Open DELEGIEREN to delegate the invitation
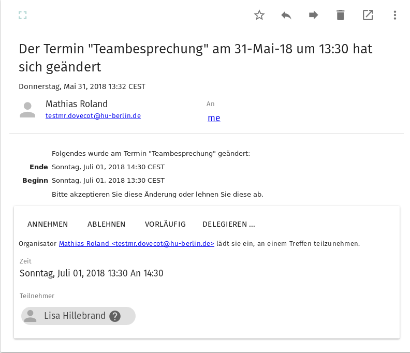Viewport: 410px width, 353px height. [229, 224]
